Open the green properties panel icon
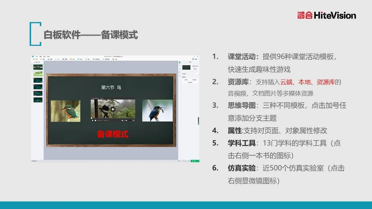The height and width of the screenshot is (209, 372). [180, 62]
